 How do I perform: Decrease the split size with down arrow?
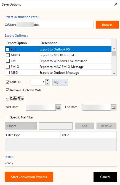click(47, 83)
